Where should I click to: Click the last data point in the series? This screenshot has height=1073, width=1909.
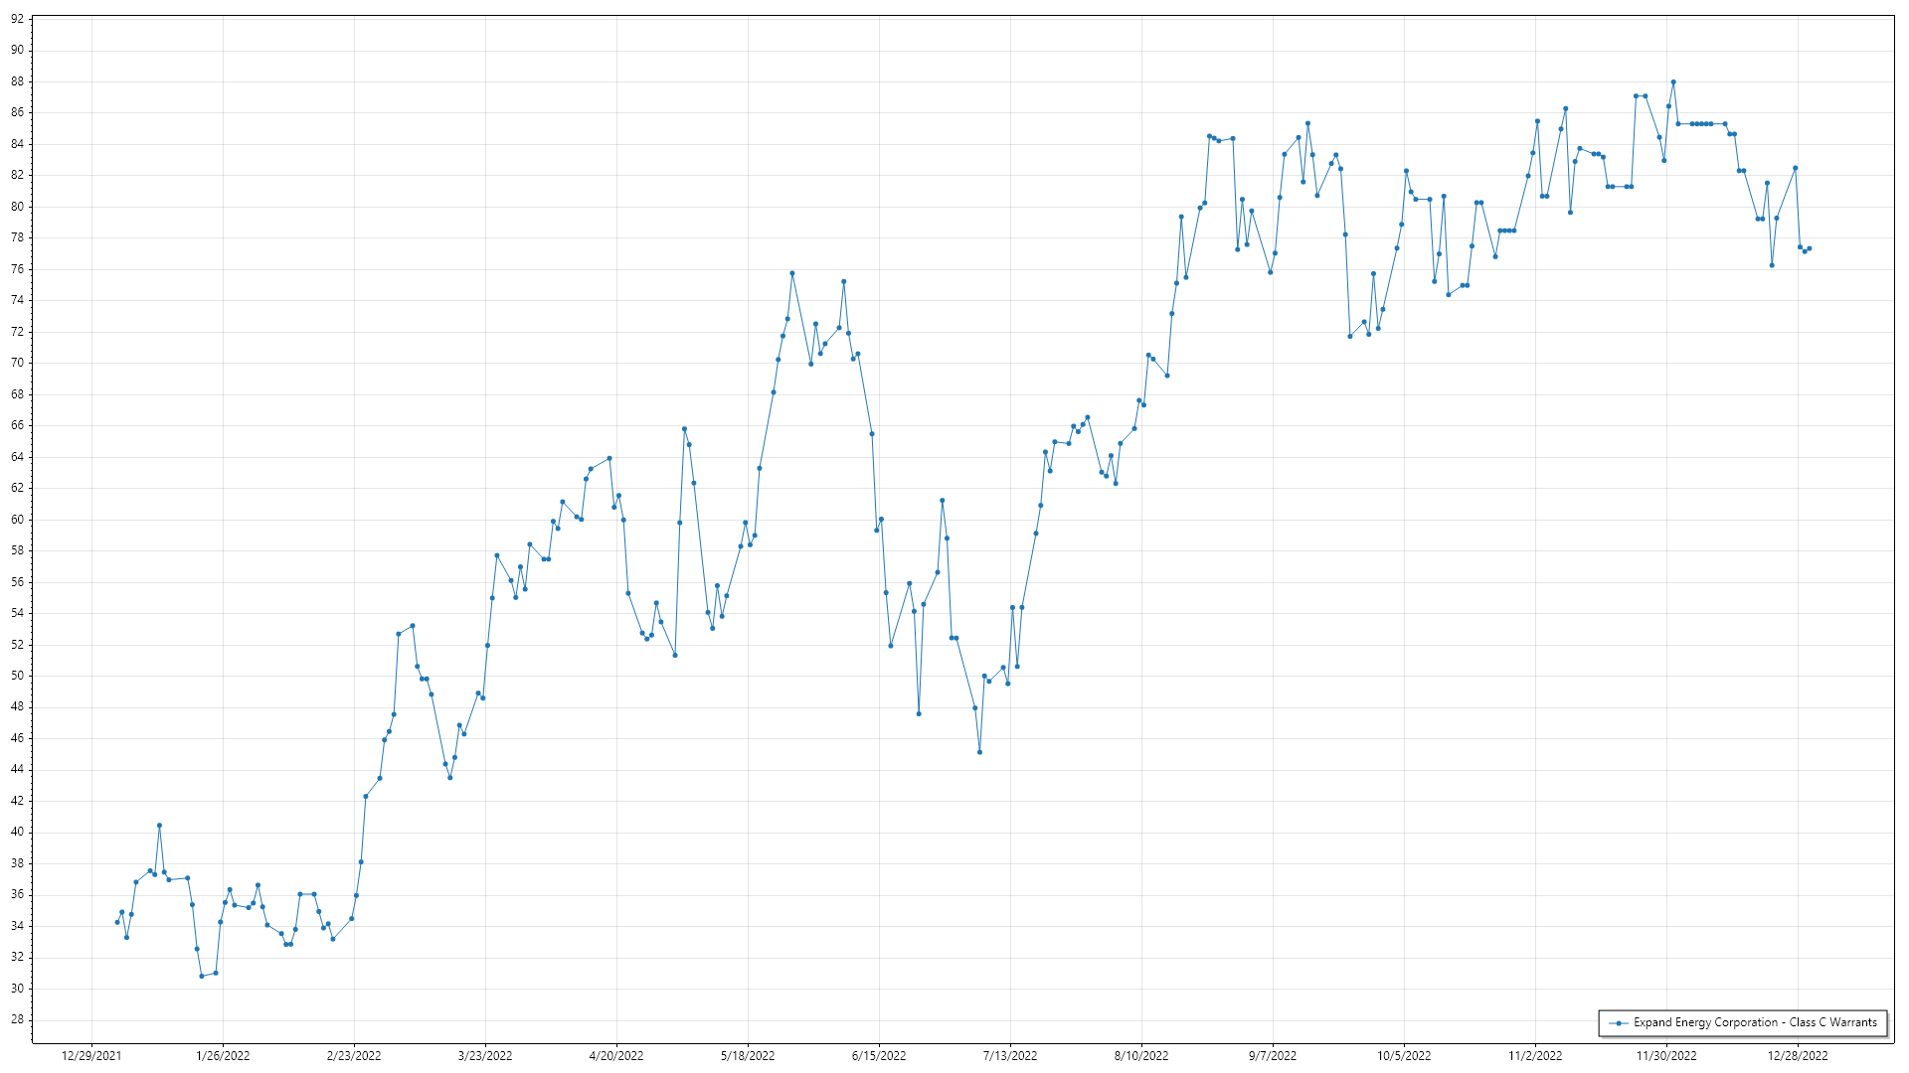[1810, 248]
